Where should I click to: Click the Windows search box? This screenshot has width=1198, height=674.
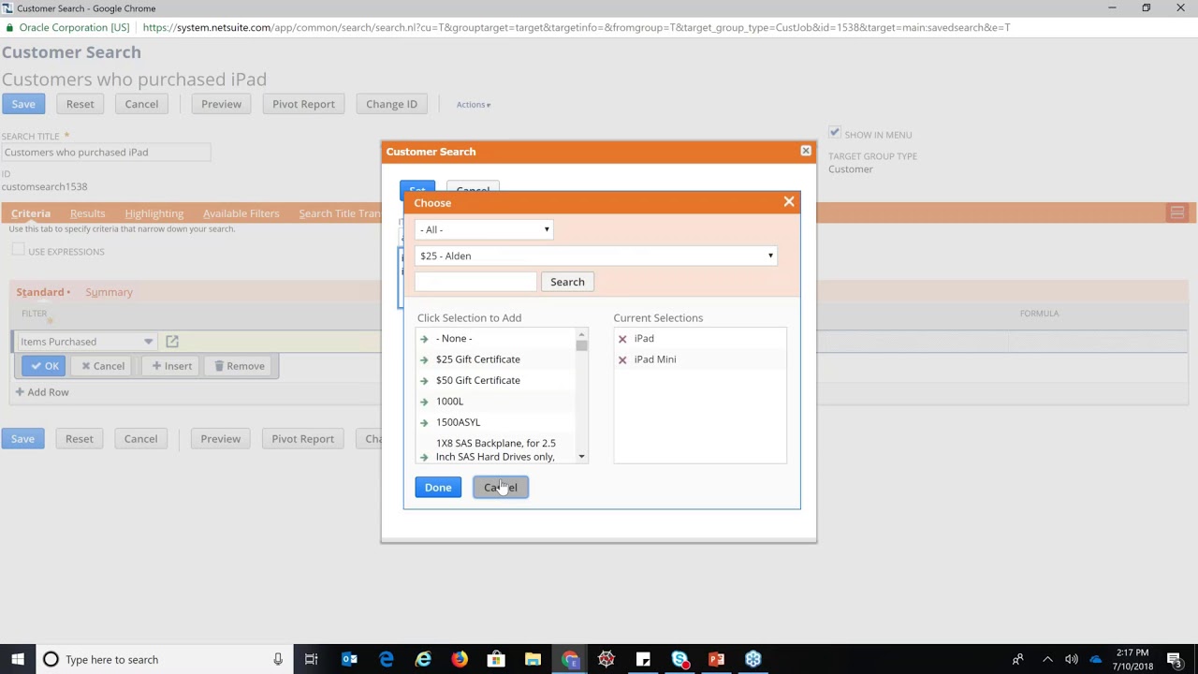tap(164, 659)
